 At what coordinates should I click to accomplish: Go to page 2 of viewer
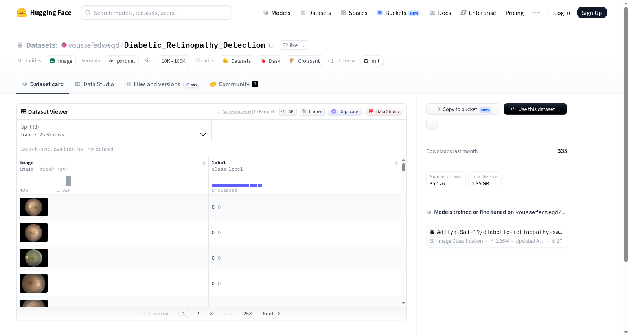[x=197, y=314]
